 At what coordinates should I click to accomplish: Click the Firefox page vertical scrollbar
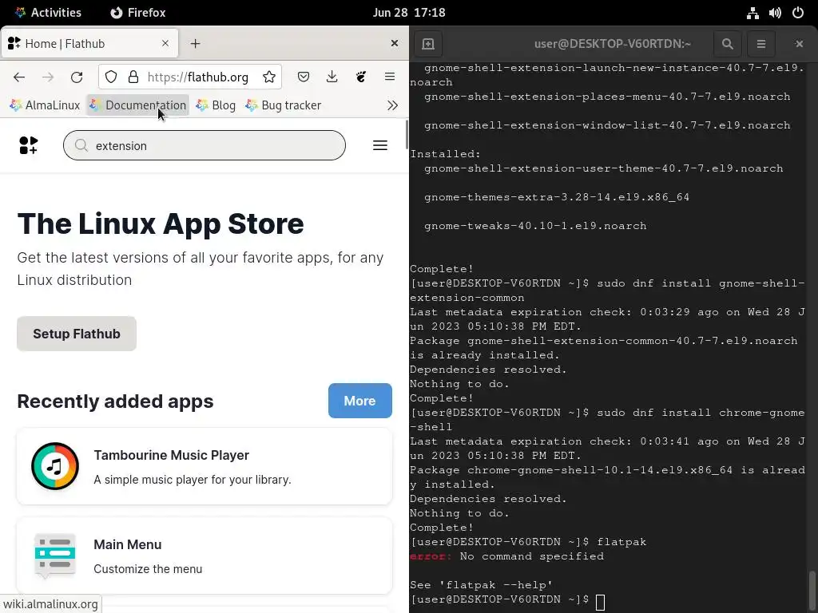[x=407, y=134]
